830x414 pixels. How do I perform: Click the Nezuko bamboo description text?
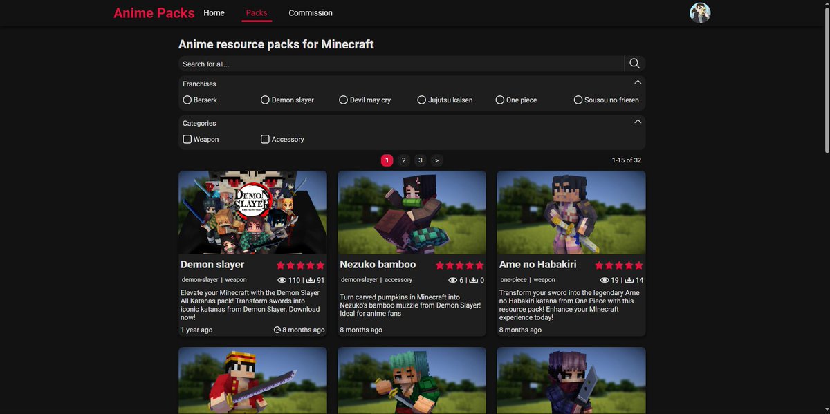410,305
